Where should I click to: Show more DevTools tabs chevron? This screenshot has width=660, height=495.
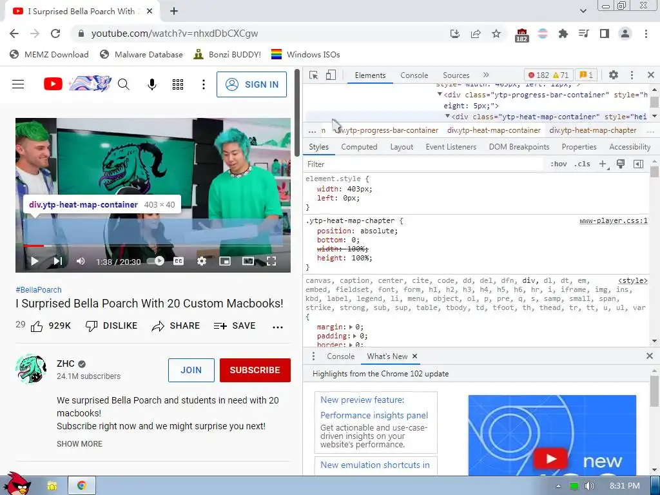(486, 75)
